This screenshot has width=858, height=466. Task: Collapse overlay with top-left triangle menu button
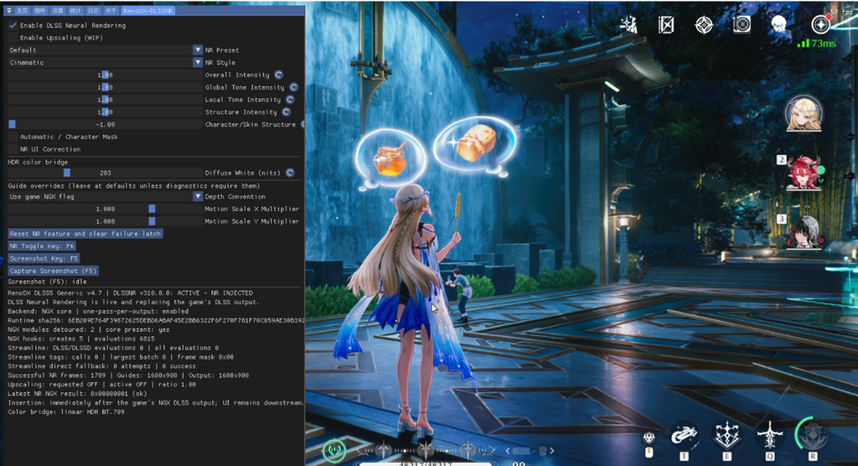(x=8, y=10)
